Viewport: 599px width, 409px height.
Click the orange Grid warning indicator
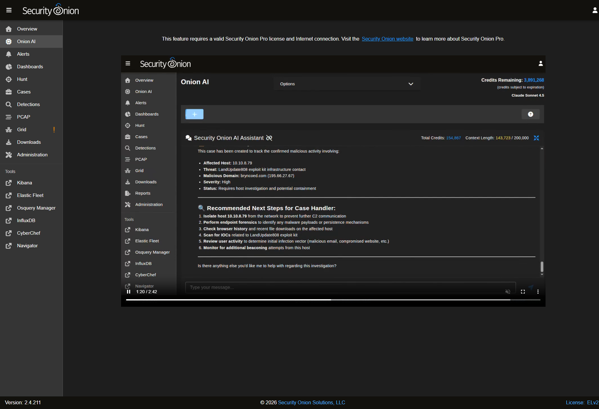pyautogui.click(x=54, y=130)
